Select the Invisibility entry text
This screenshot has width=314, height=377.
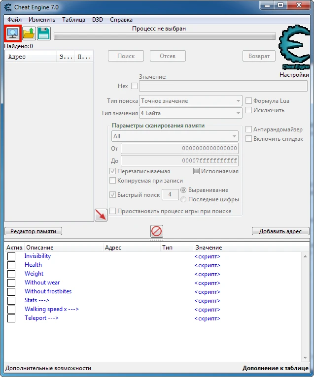pos(37,256)
